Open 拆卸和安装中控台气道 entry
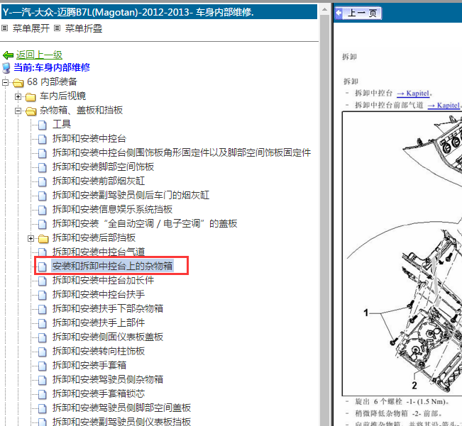Image resolution: width=462 pixels, height=426 pixels. coord(99,252)
